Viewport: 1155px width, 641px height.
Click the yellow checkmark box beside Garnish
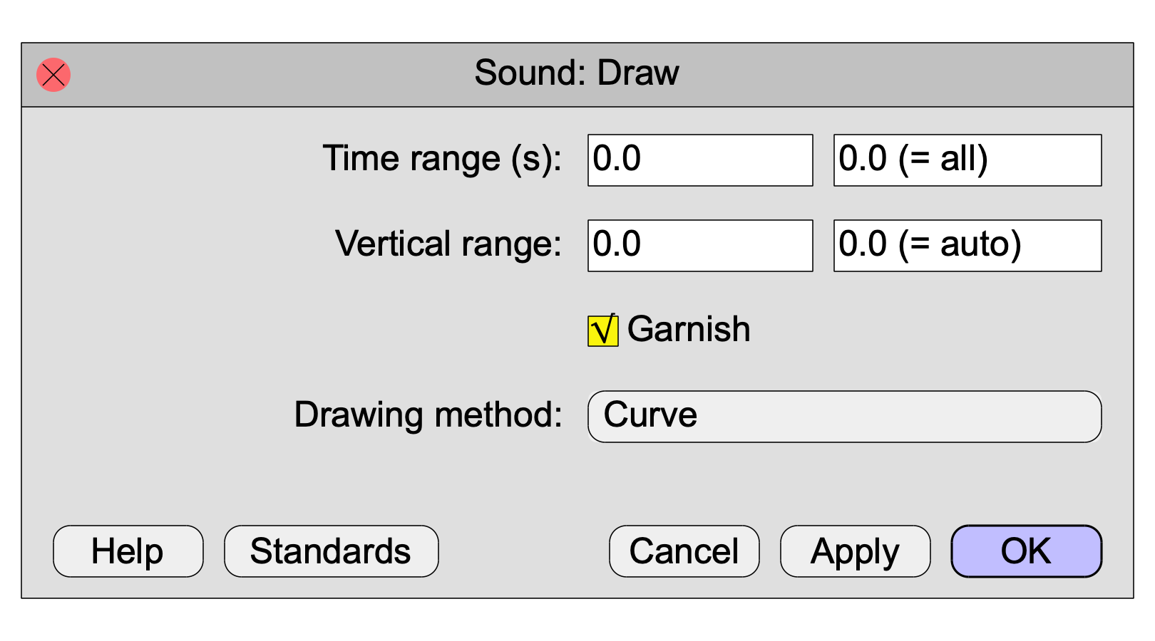[603, 330]
